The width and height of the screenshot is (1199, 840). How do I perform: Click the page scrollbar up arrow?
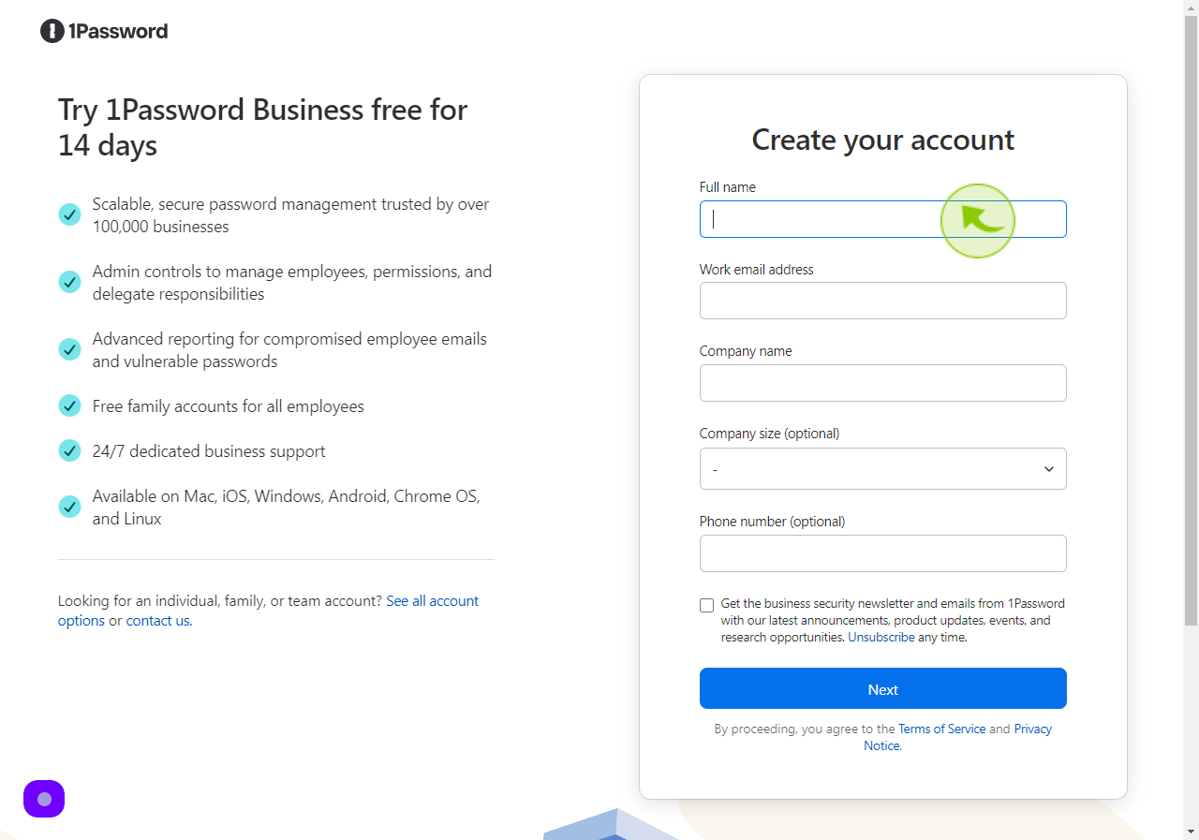pyautogui.click(x=1191, y=7)
